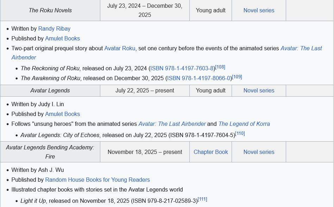Screen dimensions: 334x207
Task: Open citation reference 110
Action: tap(240, 134)
